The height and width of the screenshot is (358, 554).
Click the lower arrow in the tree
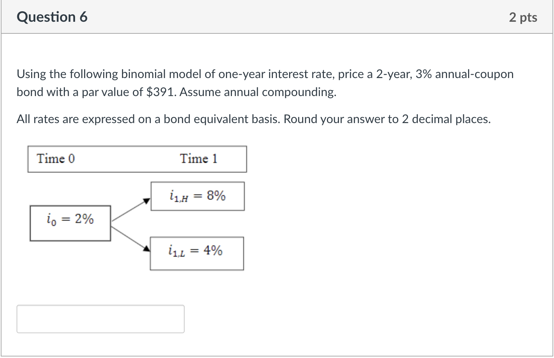[131, 238]
